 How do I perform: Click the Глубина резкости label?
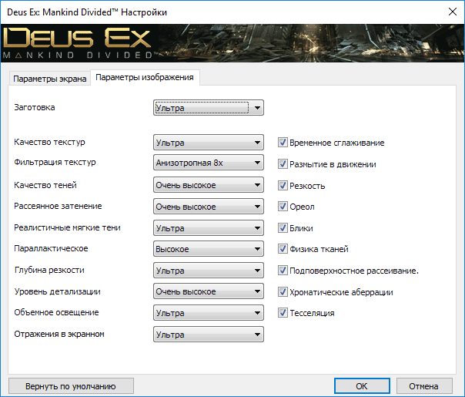click(x=49, y=270)
